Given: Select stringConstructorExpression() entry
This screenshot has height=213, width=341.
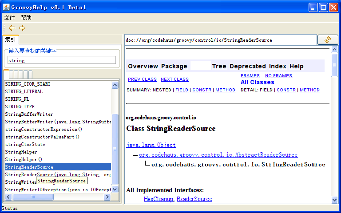Looking at the screenshot, I should [x=58, y=129].
